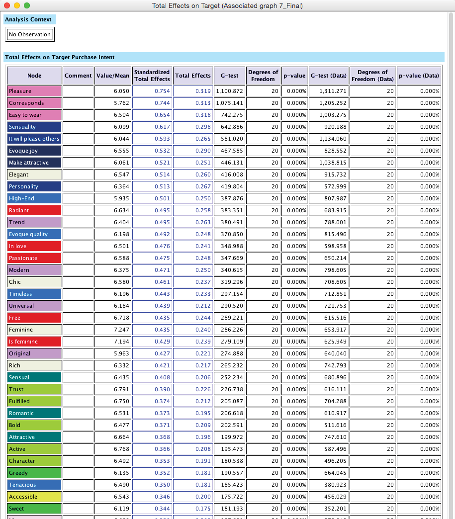Viewport: 455px width, 519px height.
Task: Select the Romantic node cell
Action: coord(34,413)
